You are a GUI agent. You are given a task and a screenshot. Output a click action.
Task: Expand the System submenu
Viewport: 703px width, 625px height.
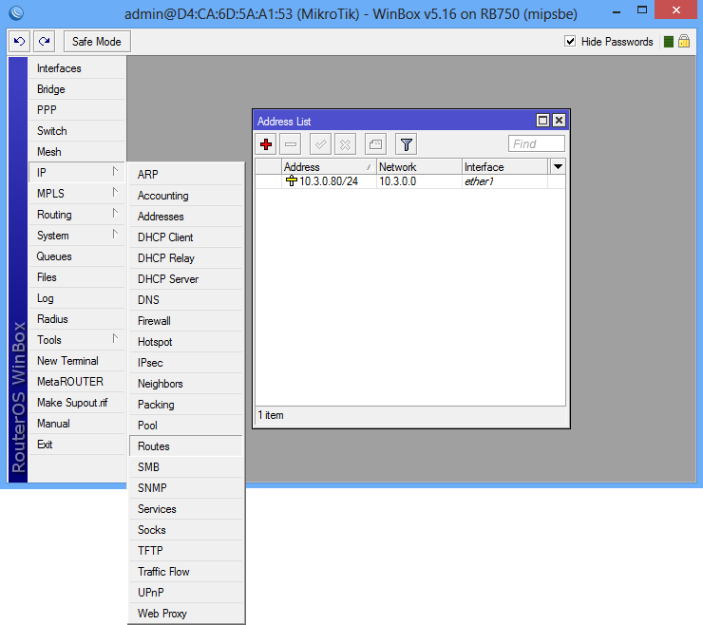click(x=77, y=236)
